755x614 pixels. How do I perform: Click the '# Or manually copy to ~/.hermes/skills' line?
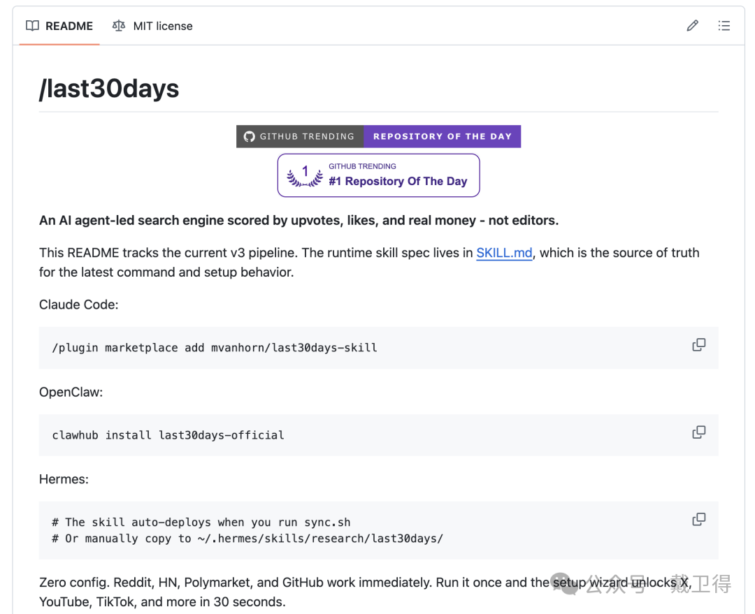tap(247, 539)
